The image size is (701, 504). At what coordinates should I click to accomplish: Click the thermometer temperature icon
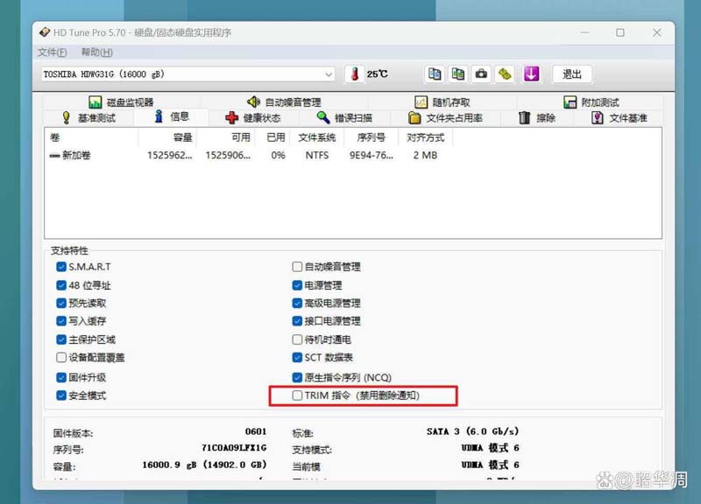coord(354,73)
